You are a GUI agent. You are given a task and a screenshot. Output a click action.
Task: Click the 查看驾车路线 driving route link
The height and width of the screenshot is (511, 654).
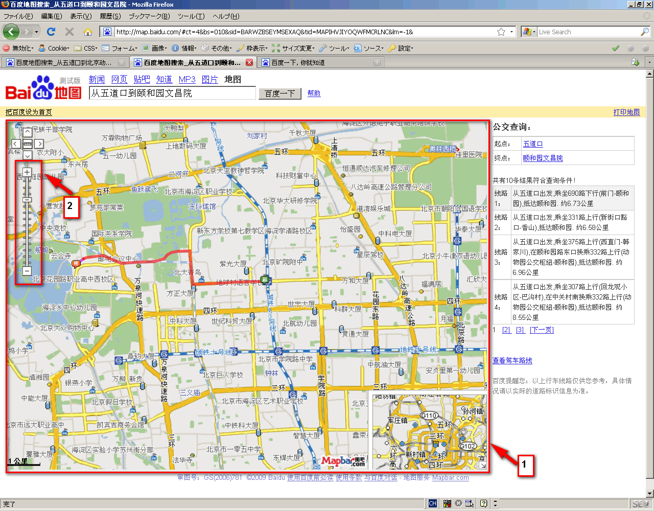click(x=512, y=361)
